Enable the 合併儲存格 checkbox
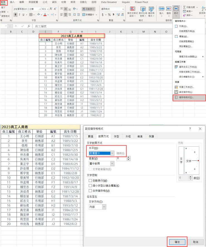This screenshot has height=247, width=206. click(x=90, y=190)
